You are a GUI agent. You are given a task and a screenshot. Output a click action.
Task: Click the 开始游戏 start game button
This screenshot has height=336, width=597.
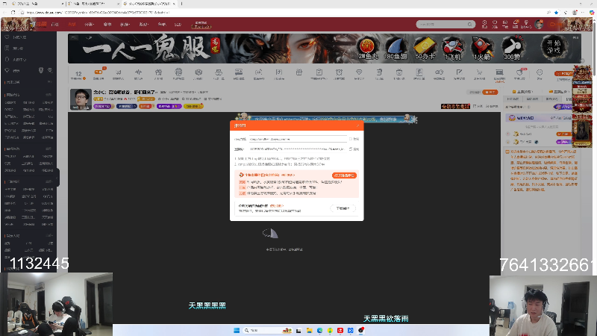(553, 47)
